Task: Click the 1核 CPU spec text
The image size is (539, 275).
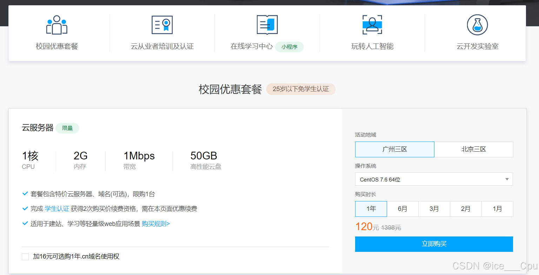Action: pos(30,160)
